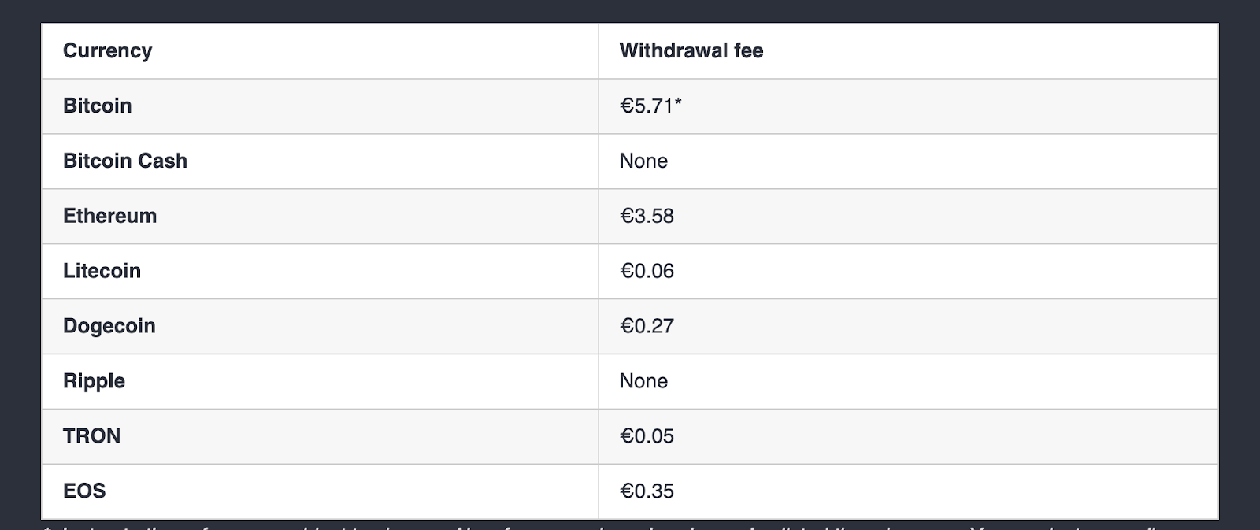Click the Withdrawal fee column header

coord(691,50)
